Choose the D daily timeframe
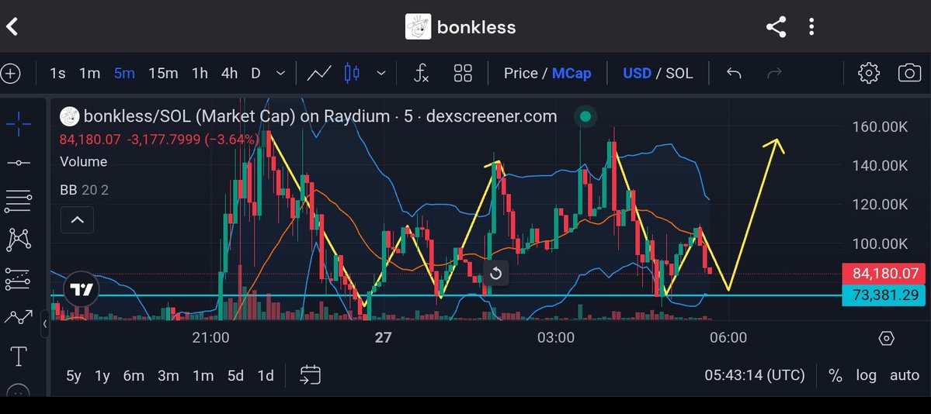 [255, 74]
